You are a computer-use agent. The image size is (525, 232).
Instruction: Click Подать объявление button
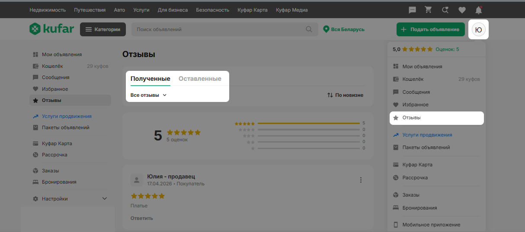point(431,29)
